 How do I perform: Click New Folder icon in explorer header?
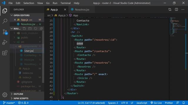[x=30, y=29]
